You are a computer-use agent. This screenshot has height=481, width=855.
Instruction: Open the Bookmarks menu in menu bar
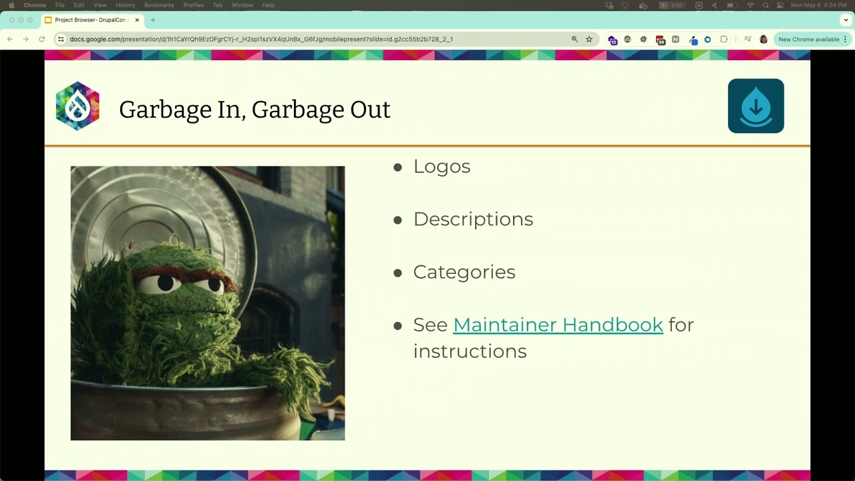pos(159,5)
